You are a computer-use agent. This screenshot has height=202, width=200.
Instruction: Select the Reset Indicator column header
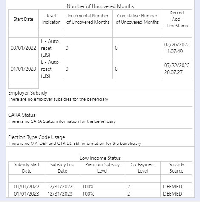(51, 19)
